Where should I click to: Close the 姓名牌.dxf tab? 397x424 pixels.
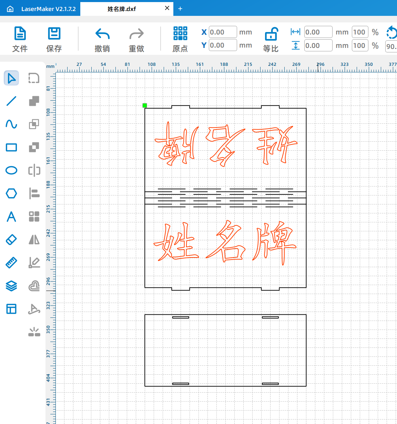[x=167, y=8]
